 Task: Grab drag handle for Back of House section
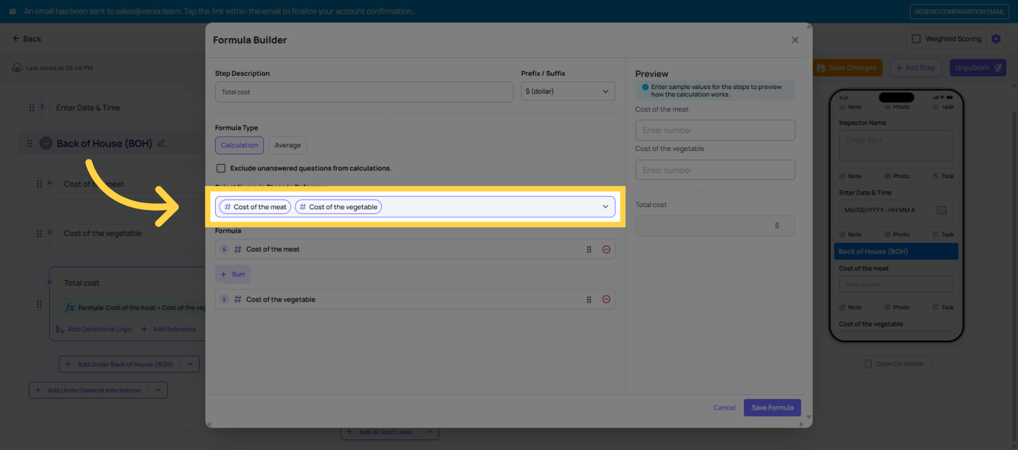(x=30, y=143)
